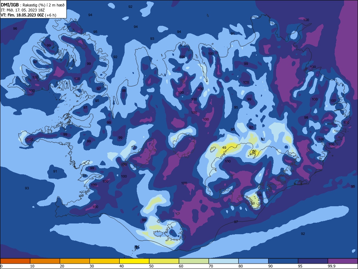Select the 30–40 golden legend swatch
Screen dimensions: 358x269
105,261
